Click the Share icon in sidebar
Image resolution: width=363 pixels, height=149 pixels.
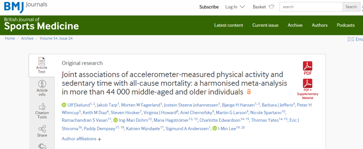pyautogui.click(x=42, y=129)
